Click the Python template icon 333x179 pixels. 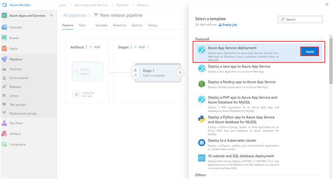[201, 119]
